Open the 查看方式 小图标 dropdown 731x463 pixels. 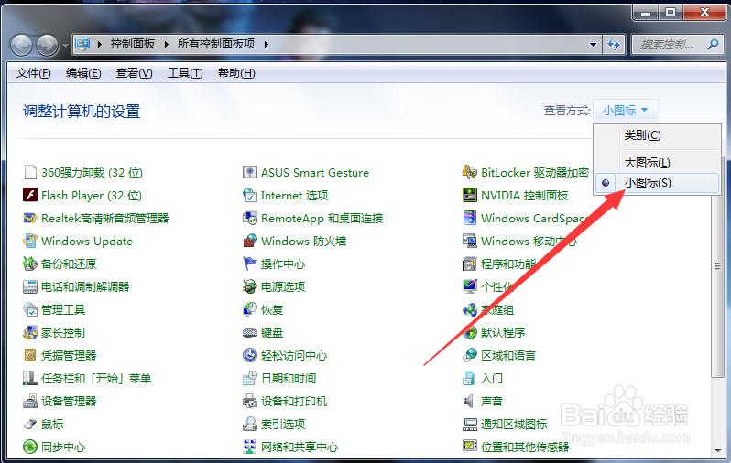click(625, 111)
